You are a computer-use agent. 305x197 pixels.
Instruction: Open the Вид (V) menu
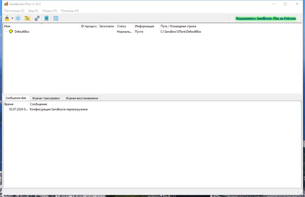tap(33, 11)
